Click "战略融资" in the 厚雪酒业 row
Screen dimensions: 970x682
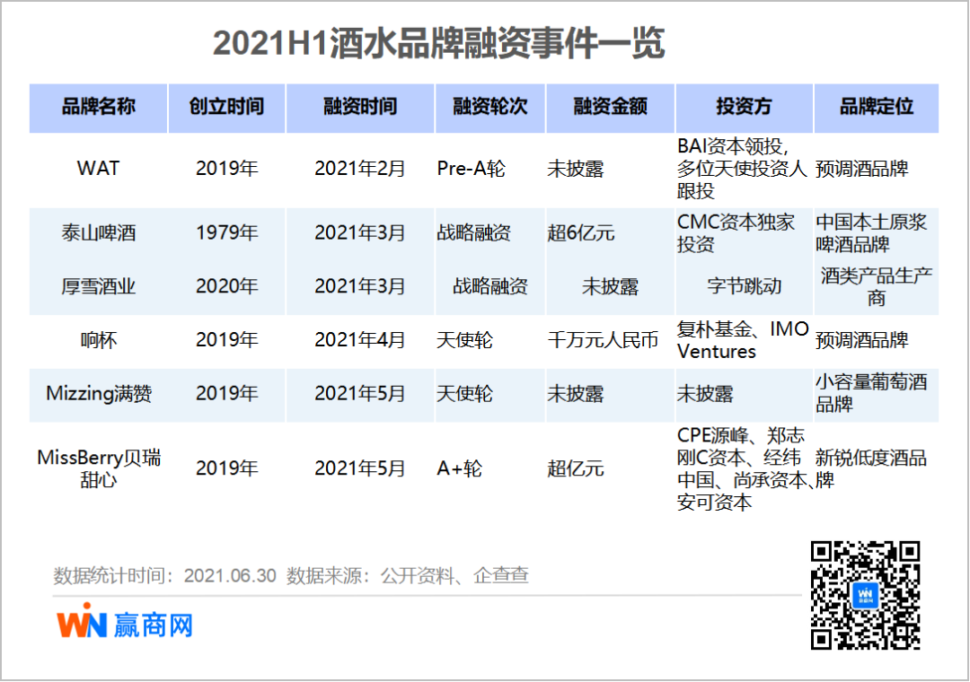click(x=490, y=286)
